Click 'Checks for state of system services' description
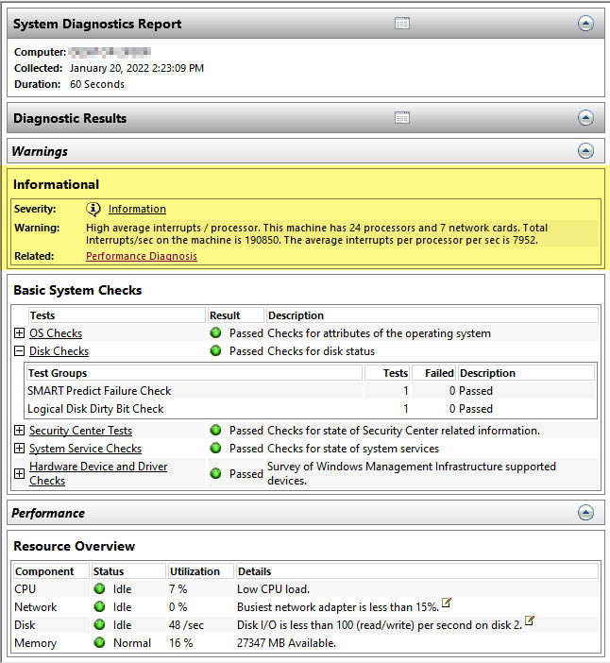The image size is (610, 663). [353, 449]
